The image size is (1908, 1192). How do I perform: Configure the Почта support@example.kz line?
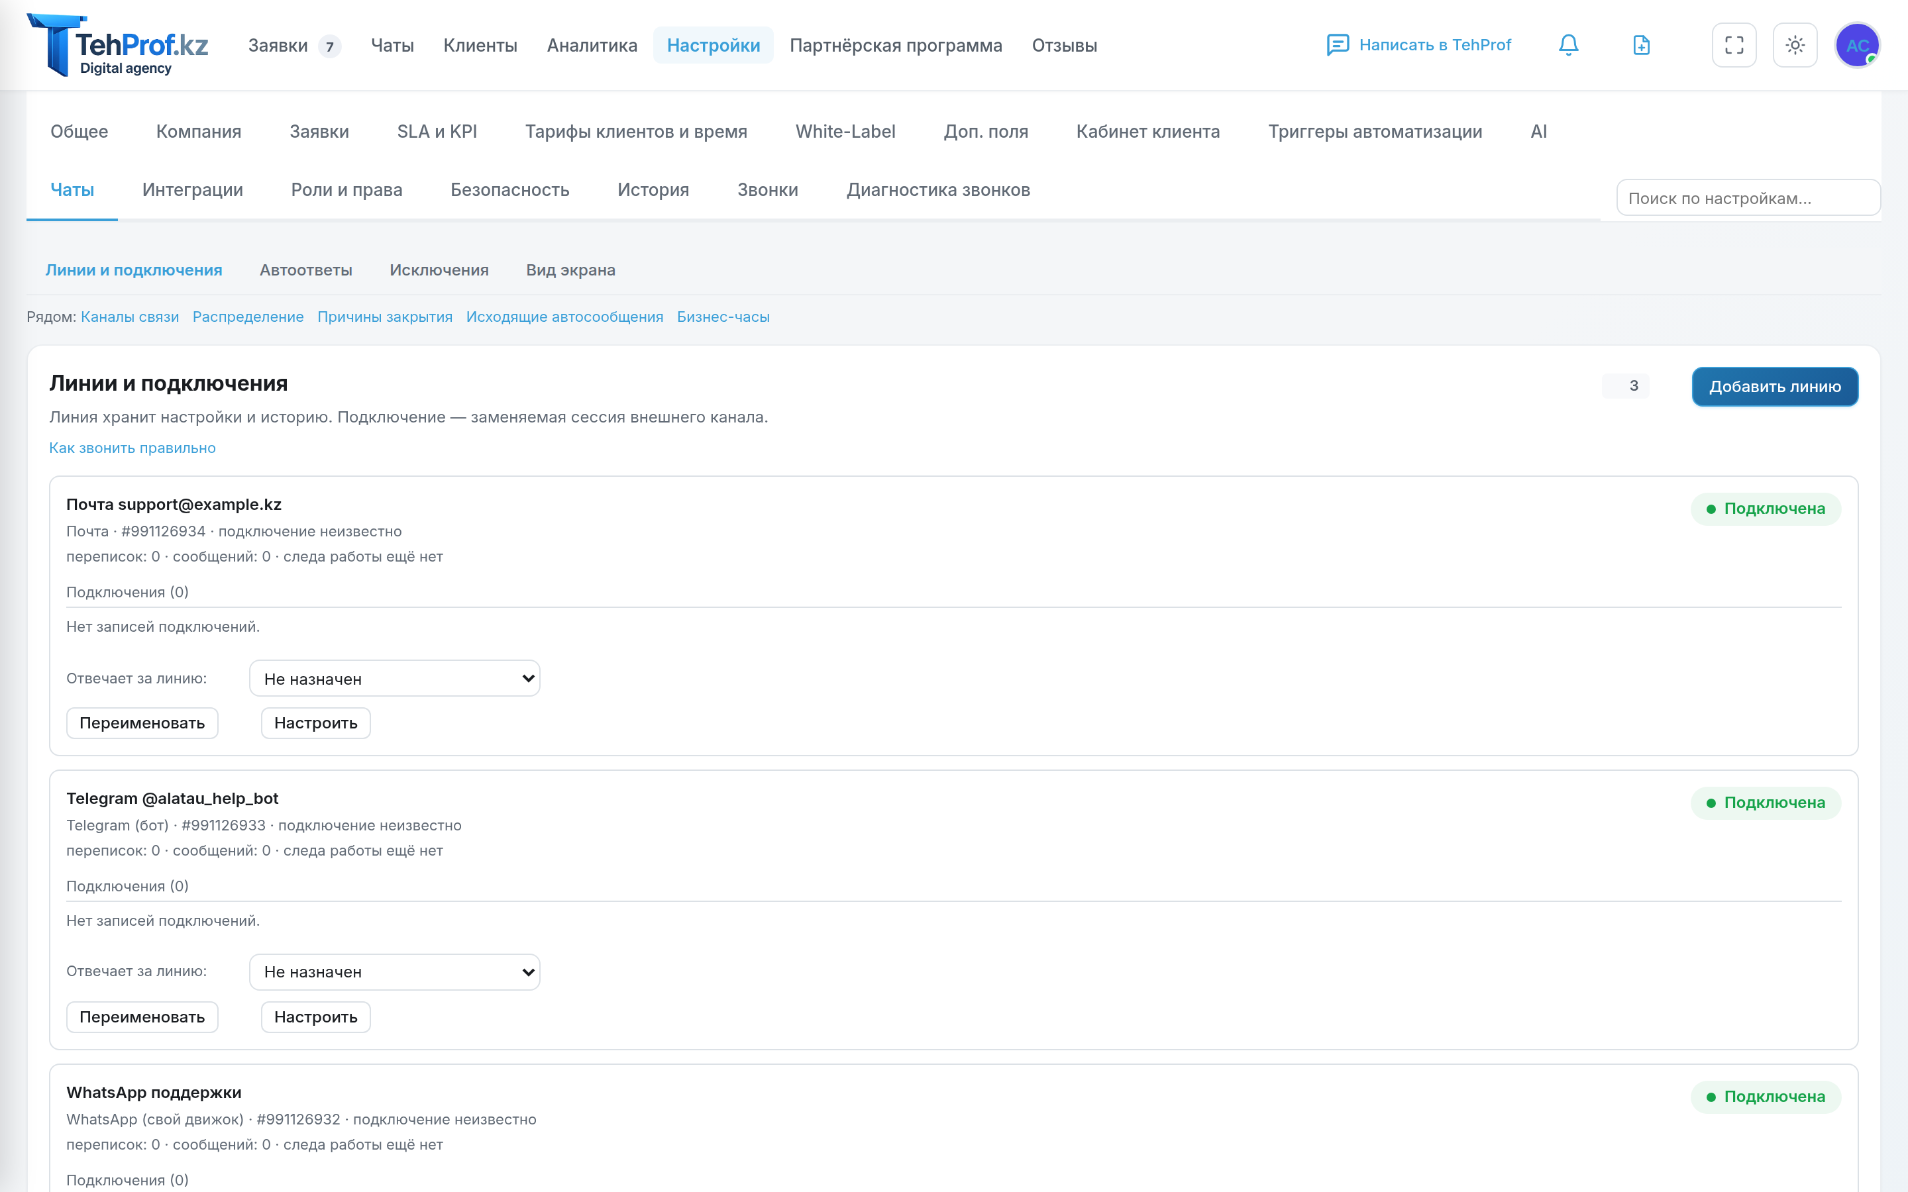(315, 723)
